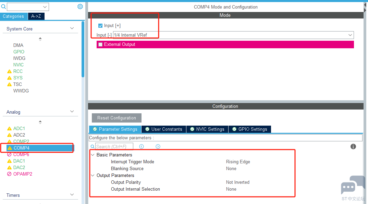Screen dimensions: 368x204
Task: Open the settings gear icon
Action: pos(80,7)
